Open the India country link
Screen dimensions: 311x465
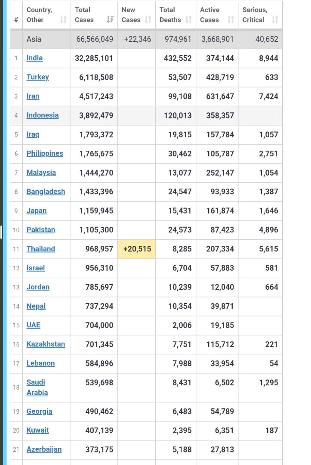pos(34,58)
